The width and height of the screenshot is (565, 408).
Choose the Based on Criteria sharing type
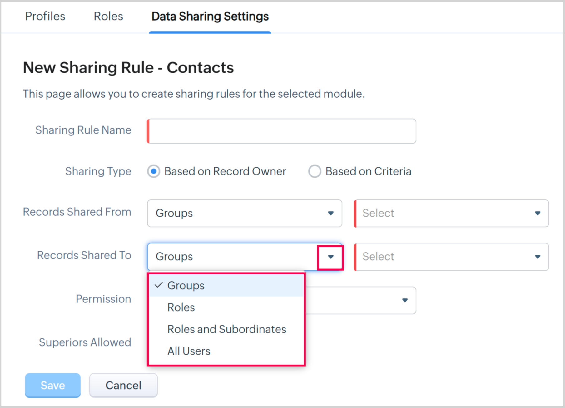315,171
